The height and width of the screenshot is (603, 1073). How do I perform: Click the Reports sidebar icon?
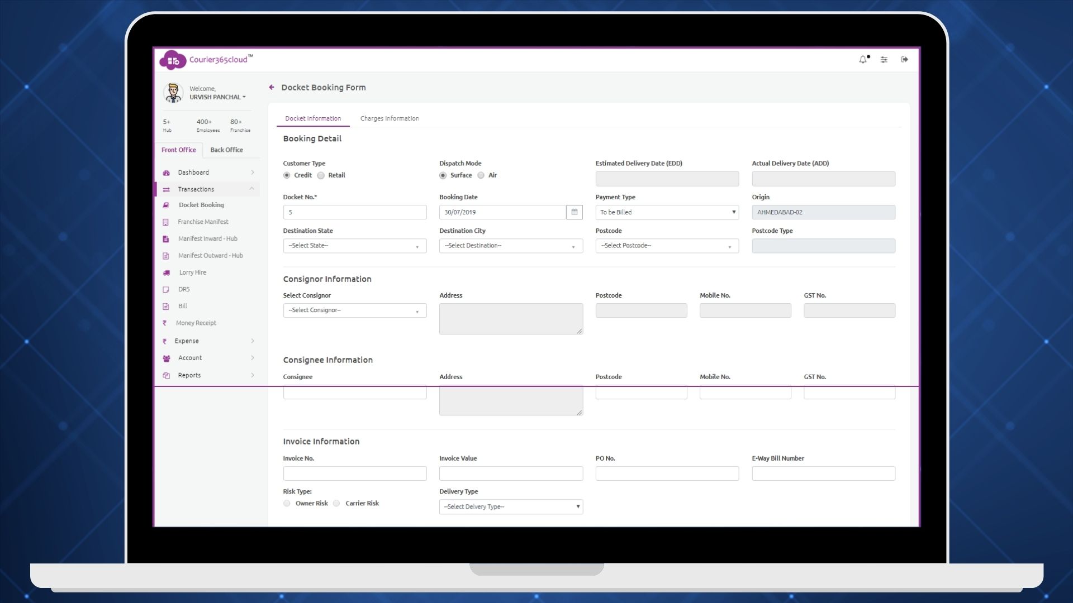click(166, 375)
